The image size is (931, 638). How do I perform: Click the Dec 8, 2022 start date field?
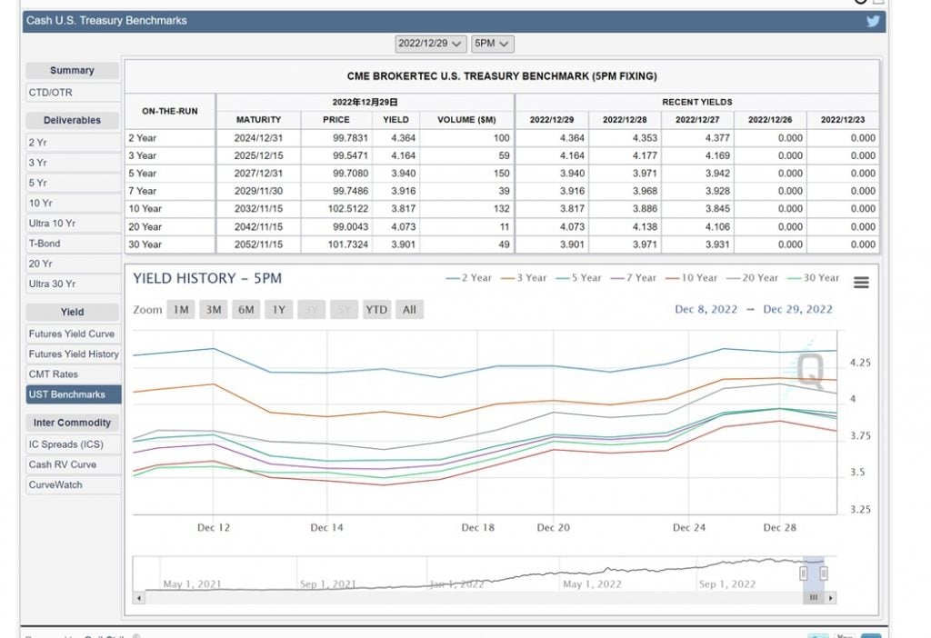point(706,309)
